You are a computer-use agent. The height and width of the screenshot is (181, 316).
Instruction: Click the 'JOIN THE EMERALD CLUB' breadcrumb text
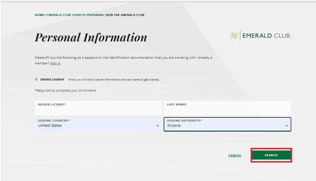(x=125, y=15)
